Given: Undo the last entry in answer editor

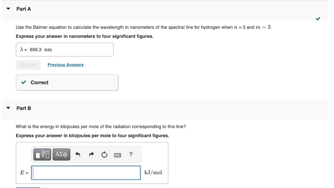Looking at the screenshot, I should coord(78,154).
